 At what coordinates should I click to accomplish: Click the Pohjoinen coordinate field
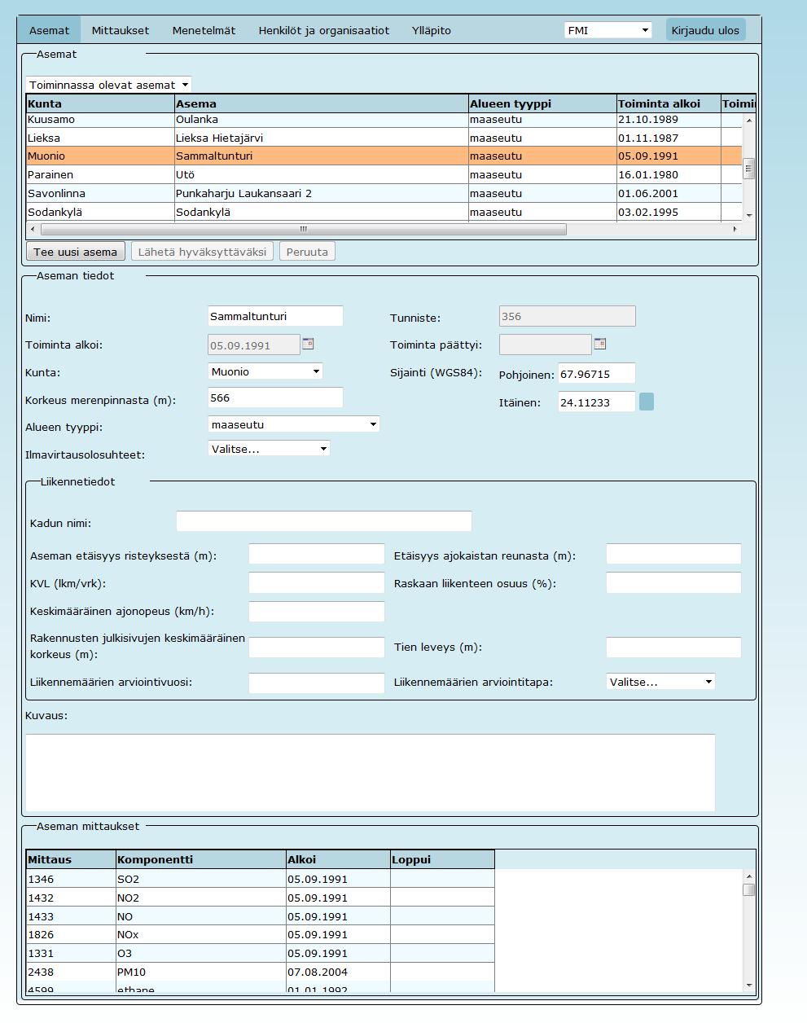[596, 374]
